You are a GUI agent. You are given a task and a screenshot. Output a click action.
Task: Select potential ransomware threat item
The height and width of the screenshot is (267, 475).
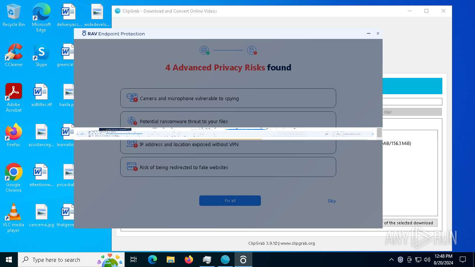(228, 120)
